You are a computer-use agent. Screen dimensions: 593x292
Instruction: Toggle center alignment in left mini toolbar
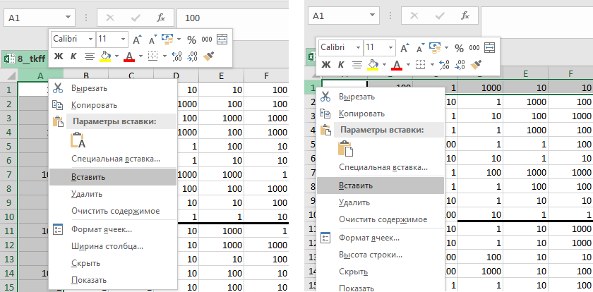(x=90, y=56)
